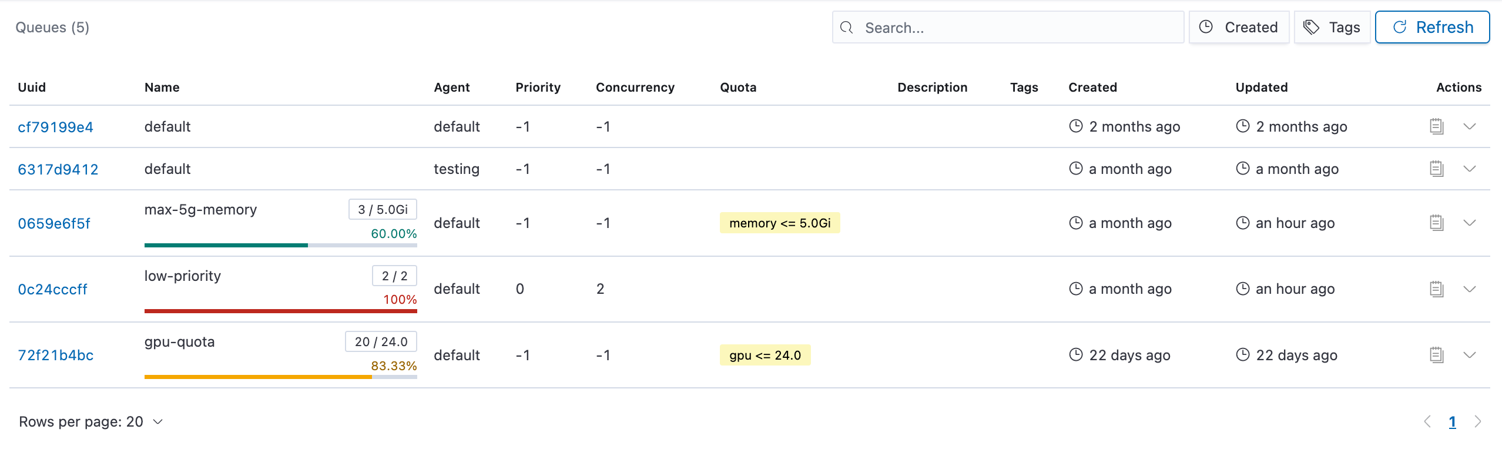Viewport: 1502px width, 456px height.
Task: Click the 83.33% usage percentage
Action: pos(394,366)
